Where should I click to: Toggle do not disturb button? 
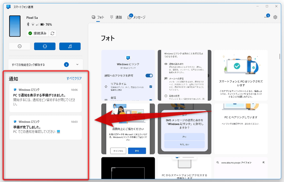tap(19, 46)
